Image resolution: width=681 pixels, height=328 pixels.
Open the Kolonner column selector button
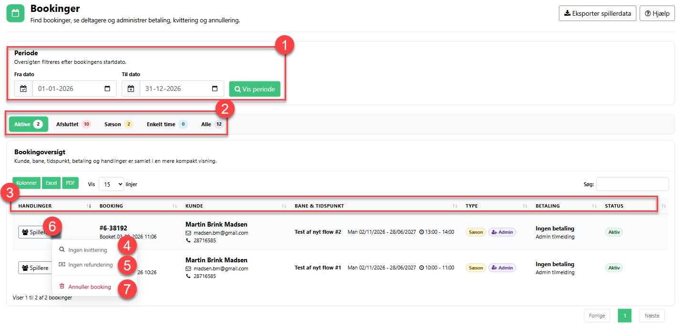(x=27, y=183)
